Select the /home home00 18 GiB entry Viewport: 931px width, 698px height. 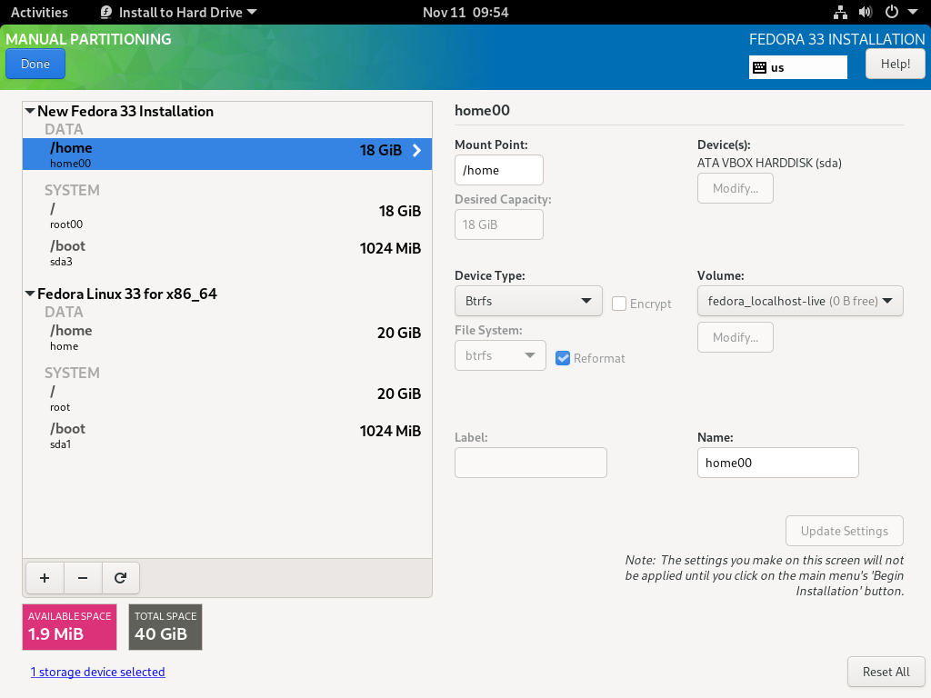pos(227,155)
